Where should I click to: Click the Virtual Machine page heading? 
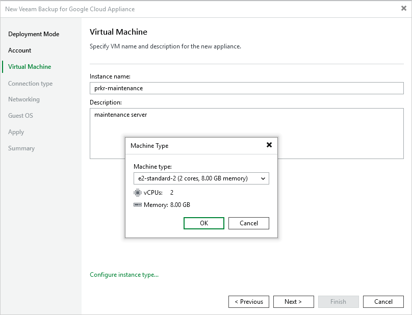(118, 32)
